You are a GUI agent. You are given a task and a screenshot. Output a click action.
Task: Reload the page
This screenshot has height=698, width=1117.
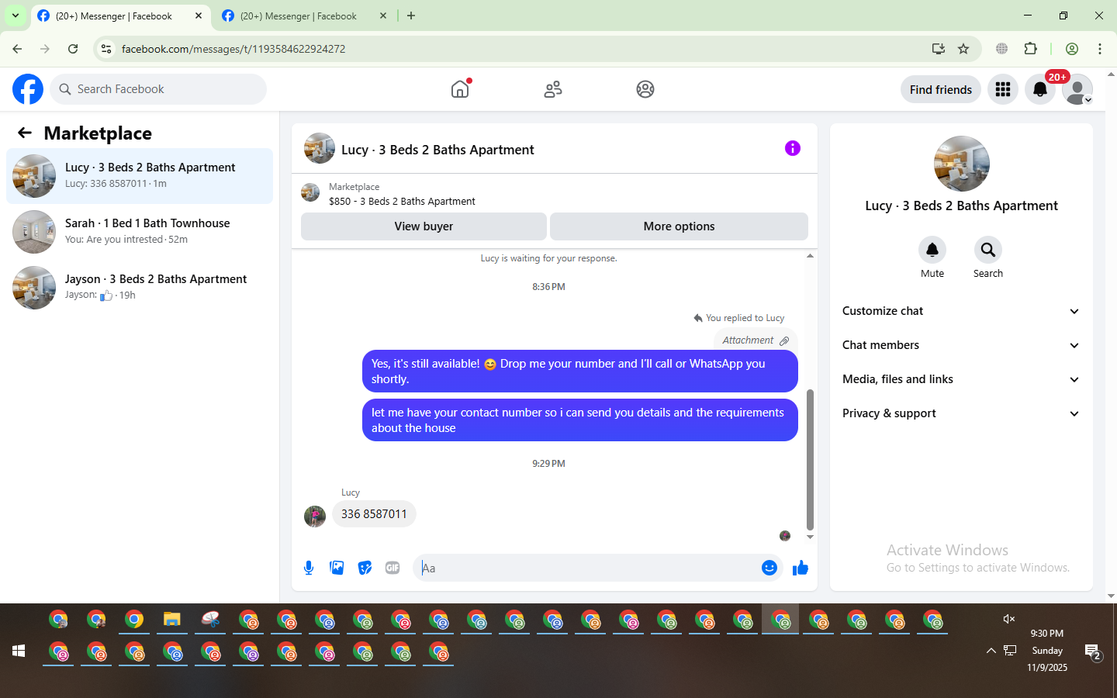73,49
